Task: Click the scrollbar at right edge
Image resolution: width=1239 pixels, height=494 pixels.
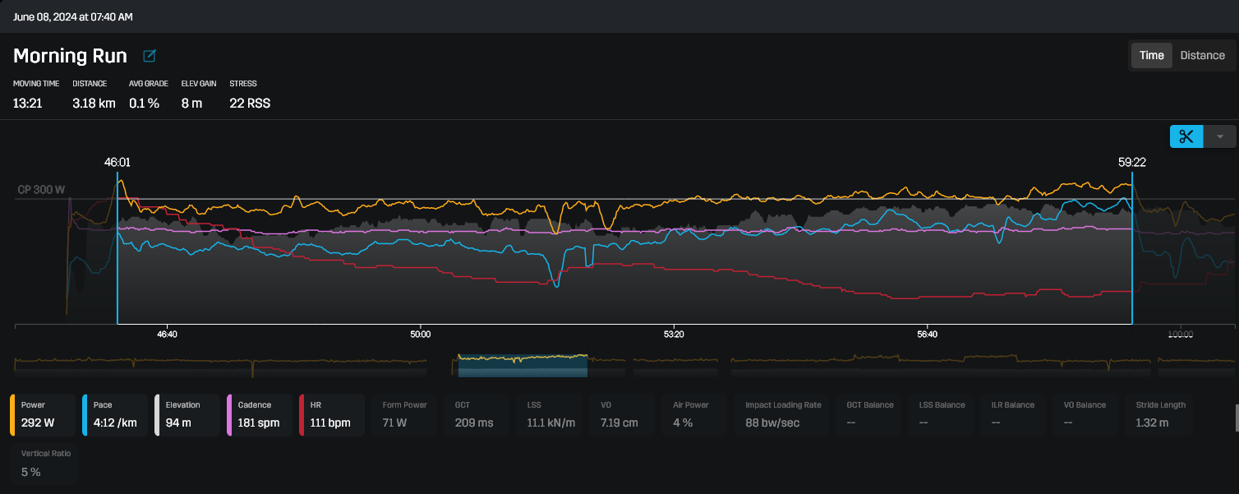Action: click(1236, 418)
